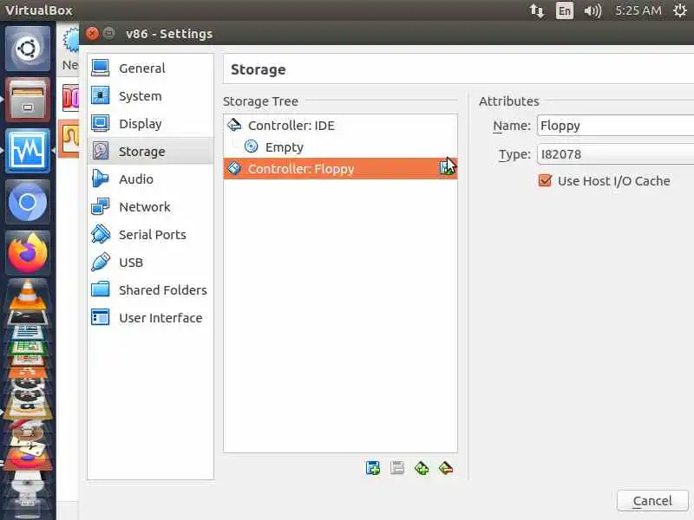
Task: Select Controller: IDE in storage tree
Action: [340, 126]
